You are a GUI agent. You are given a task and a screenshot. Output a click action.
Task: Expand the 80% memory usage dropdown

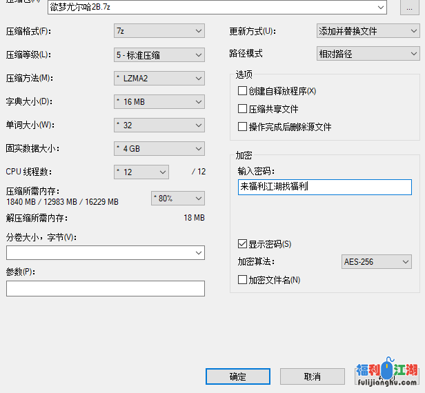(x=178, y=199)
